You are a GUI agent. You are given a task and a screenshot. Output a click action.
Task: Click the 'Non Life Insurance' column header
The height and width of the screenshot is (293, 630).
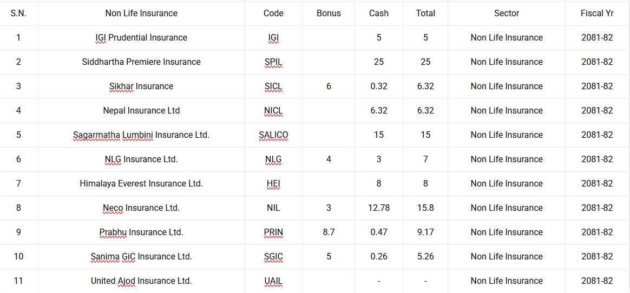(141, 13)
